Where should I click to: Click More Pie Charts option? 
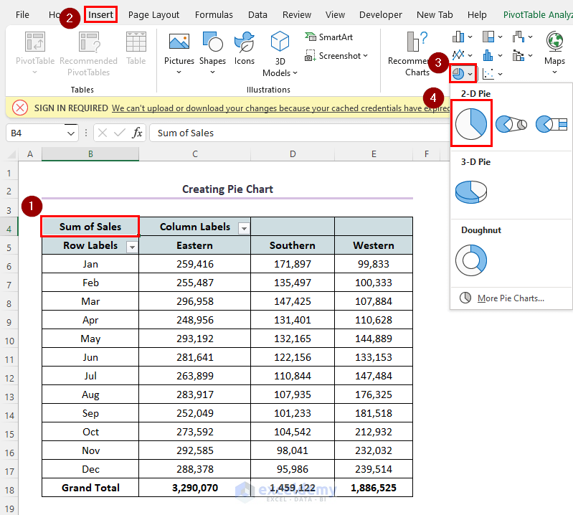tap(510, 298)
